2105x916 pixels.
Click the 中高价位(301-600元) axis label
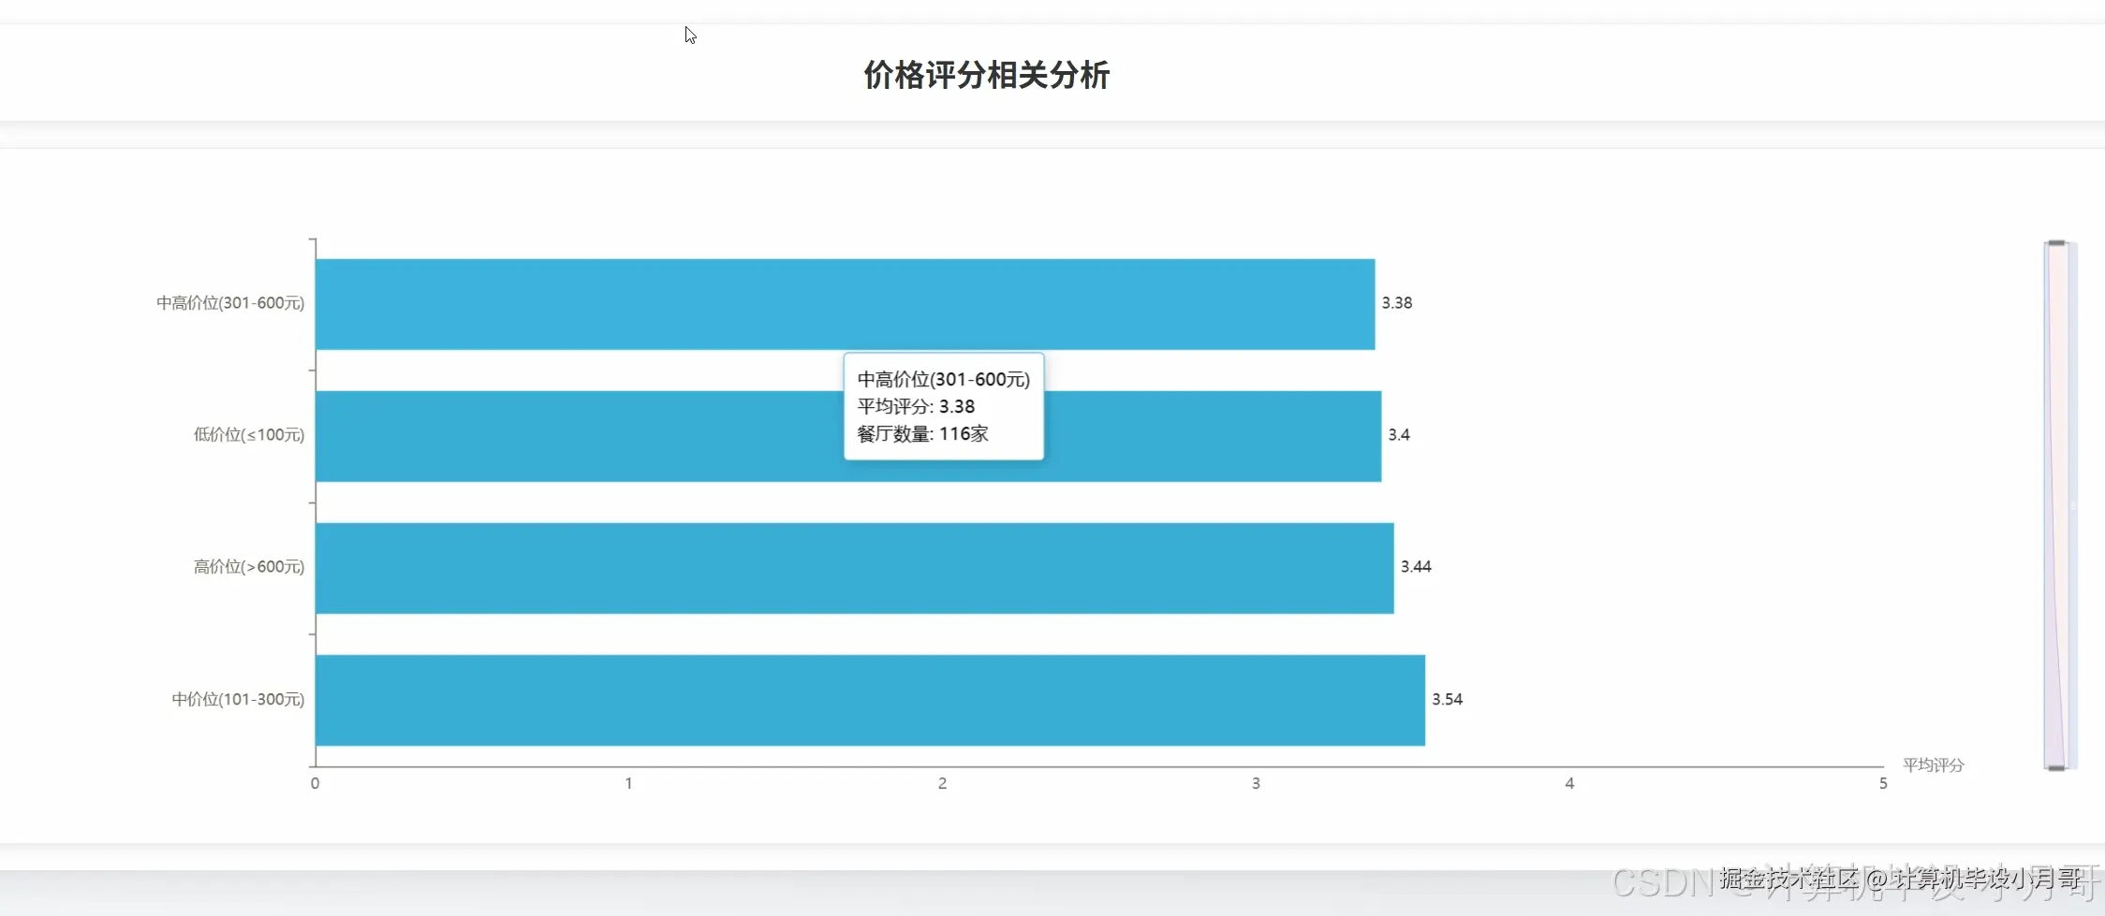[x=229, y=301]
